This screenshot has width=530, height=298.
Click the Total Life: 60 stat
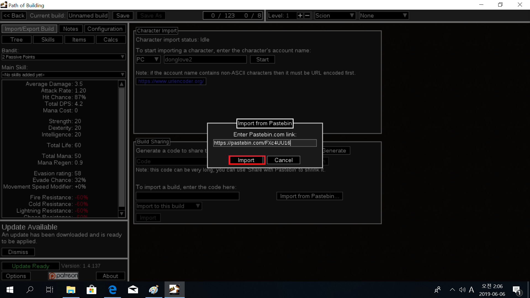click(x=64, y=145)
